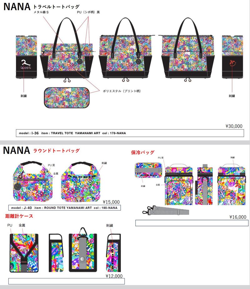Click the model J-40 ROUND TOTE info box
Screen dimensions: 250x289
coord(65,208)
